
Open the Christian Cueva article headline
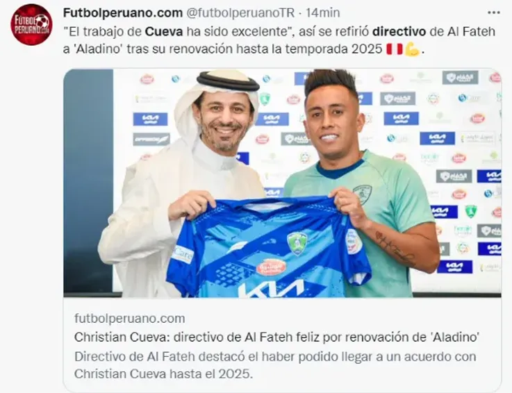pos(277,337)
